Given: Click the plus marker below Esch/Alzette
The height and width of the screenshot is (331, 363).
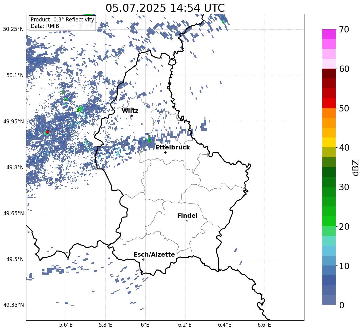Looking at the screenshot, I should pos(143,260).
